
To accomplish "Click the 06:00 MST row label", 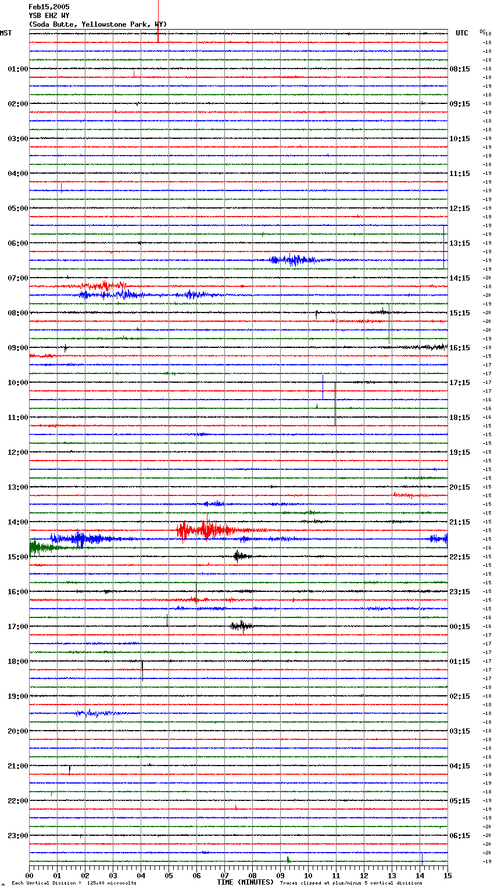I will pyautogui.click(x=18, y=243).
